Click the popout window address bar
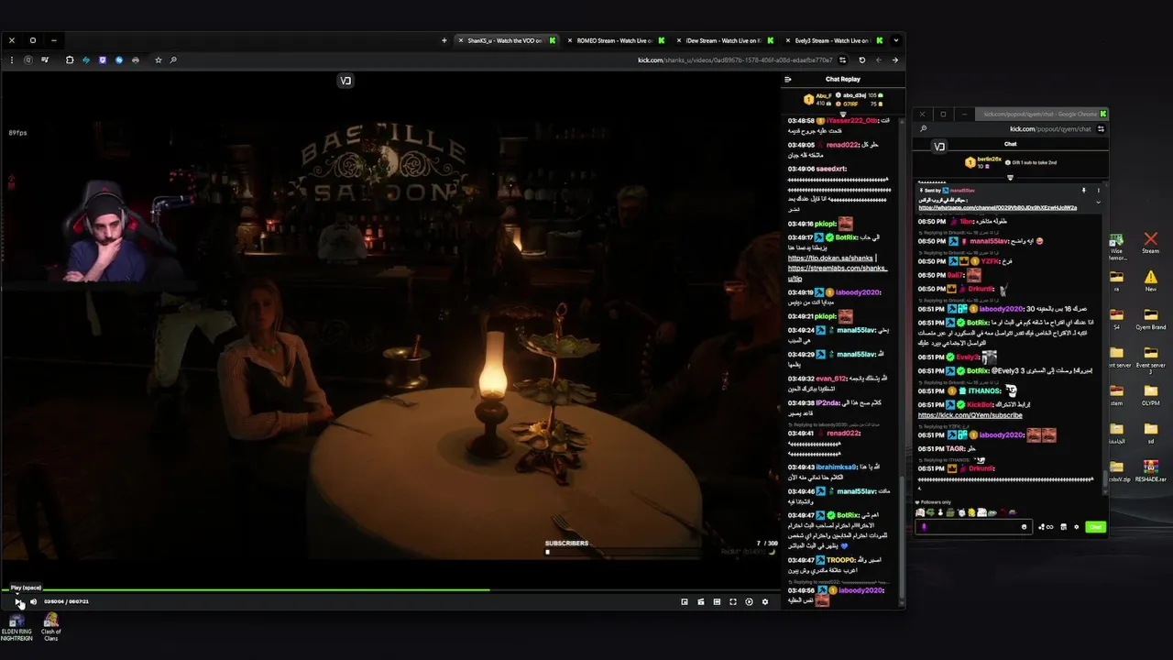 tap(1049, 129)
